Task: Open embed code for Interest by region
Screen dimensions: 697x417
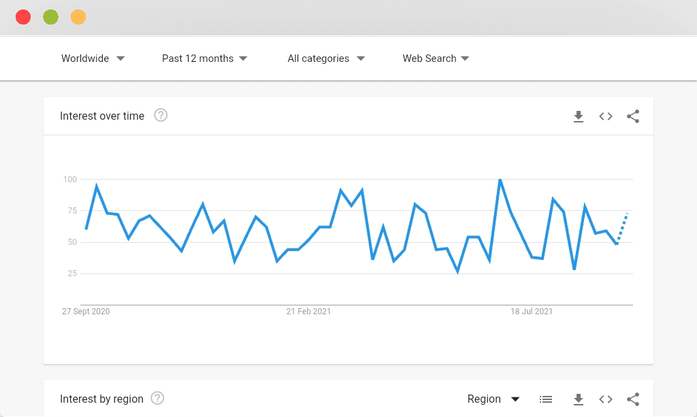Action: pyautogui.click(x=605, y=399)
